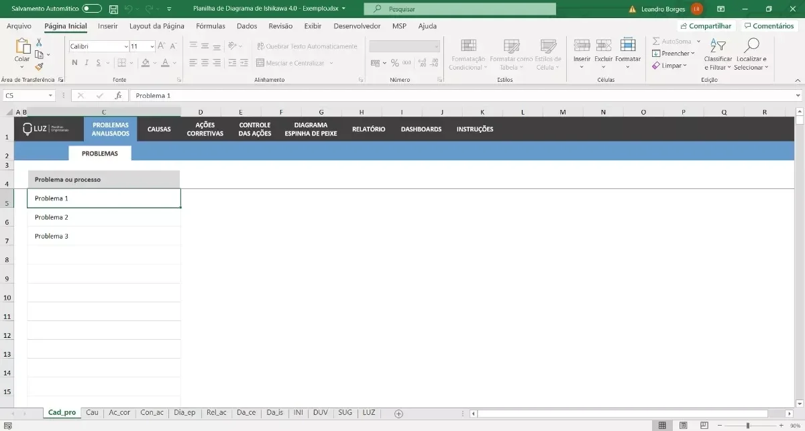Click the Comentários button

coord(769,26)
